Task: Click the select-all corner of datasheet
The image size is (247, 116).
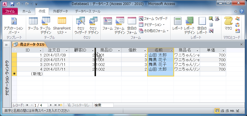Action: [x=14, y=50]
